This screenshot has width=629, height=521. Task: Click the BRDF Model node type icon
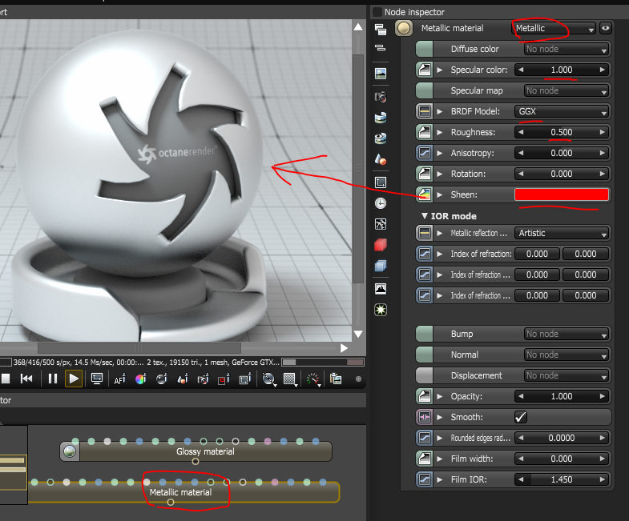pos(425,111)
